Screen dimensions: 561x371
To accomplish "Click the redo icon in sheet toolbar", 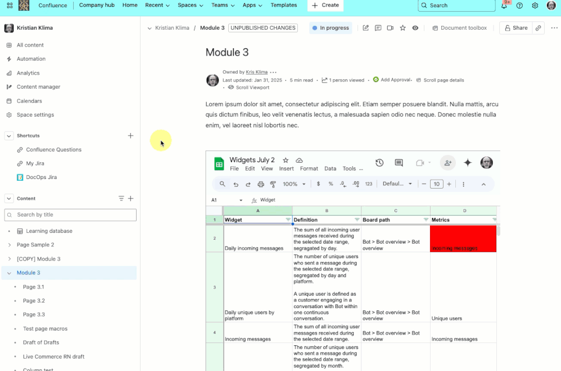I will tap(248, 184).
